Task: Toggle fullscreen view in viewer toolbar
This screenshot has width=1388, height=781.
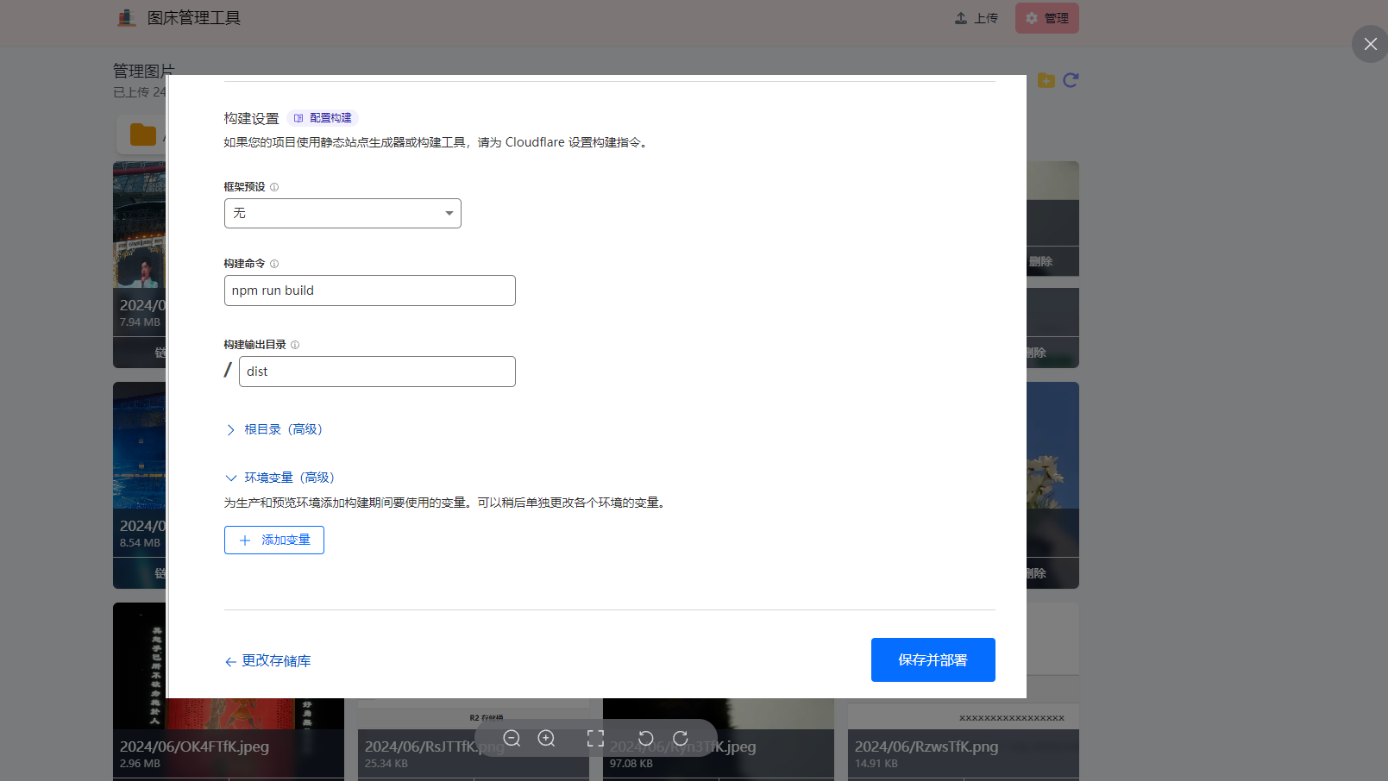Action: pos(595,738)
